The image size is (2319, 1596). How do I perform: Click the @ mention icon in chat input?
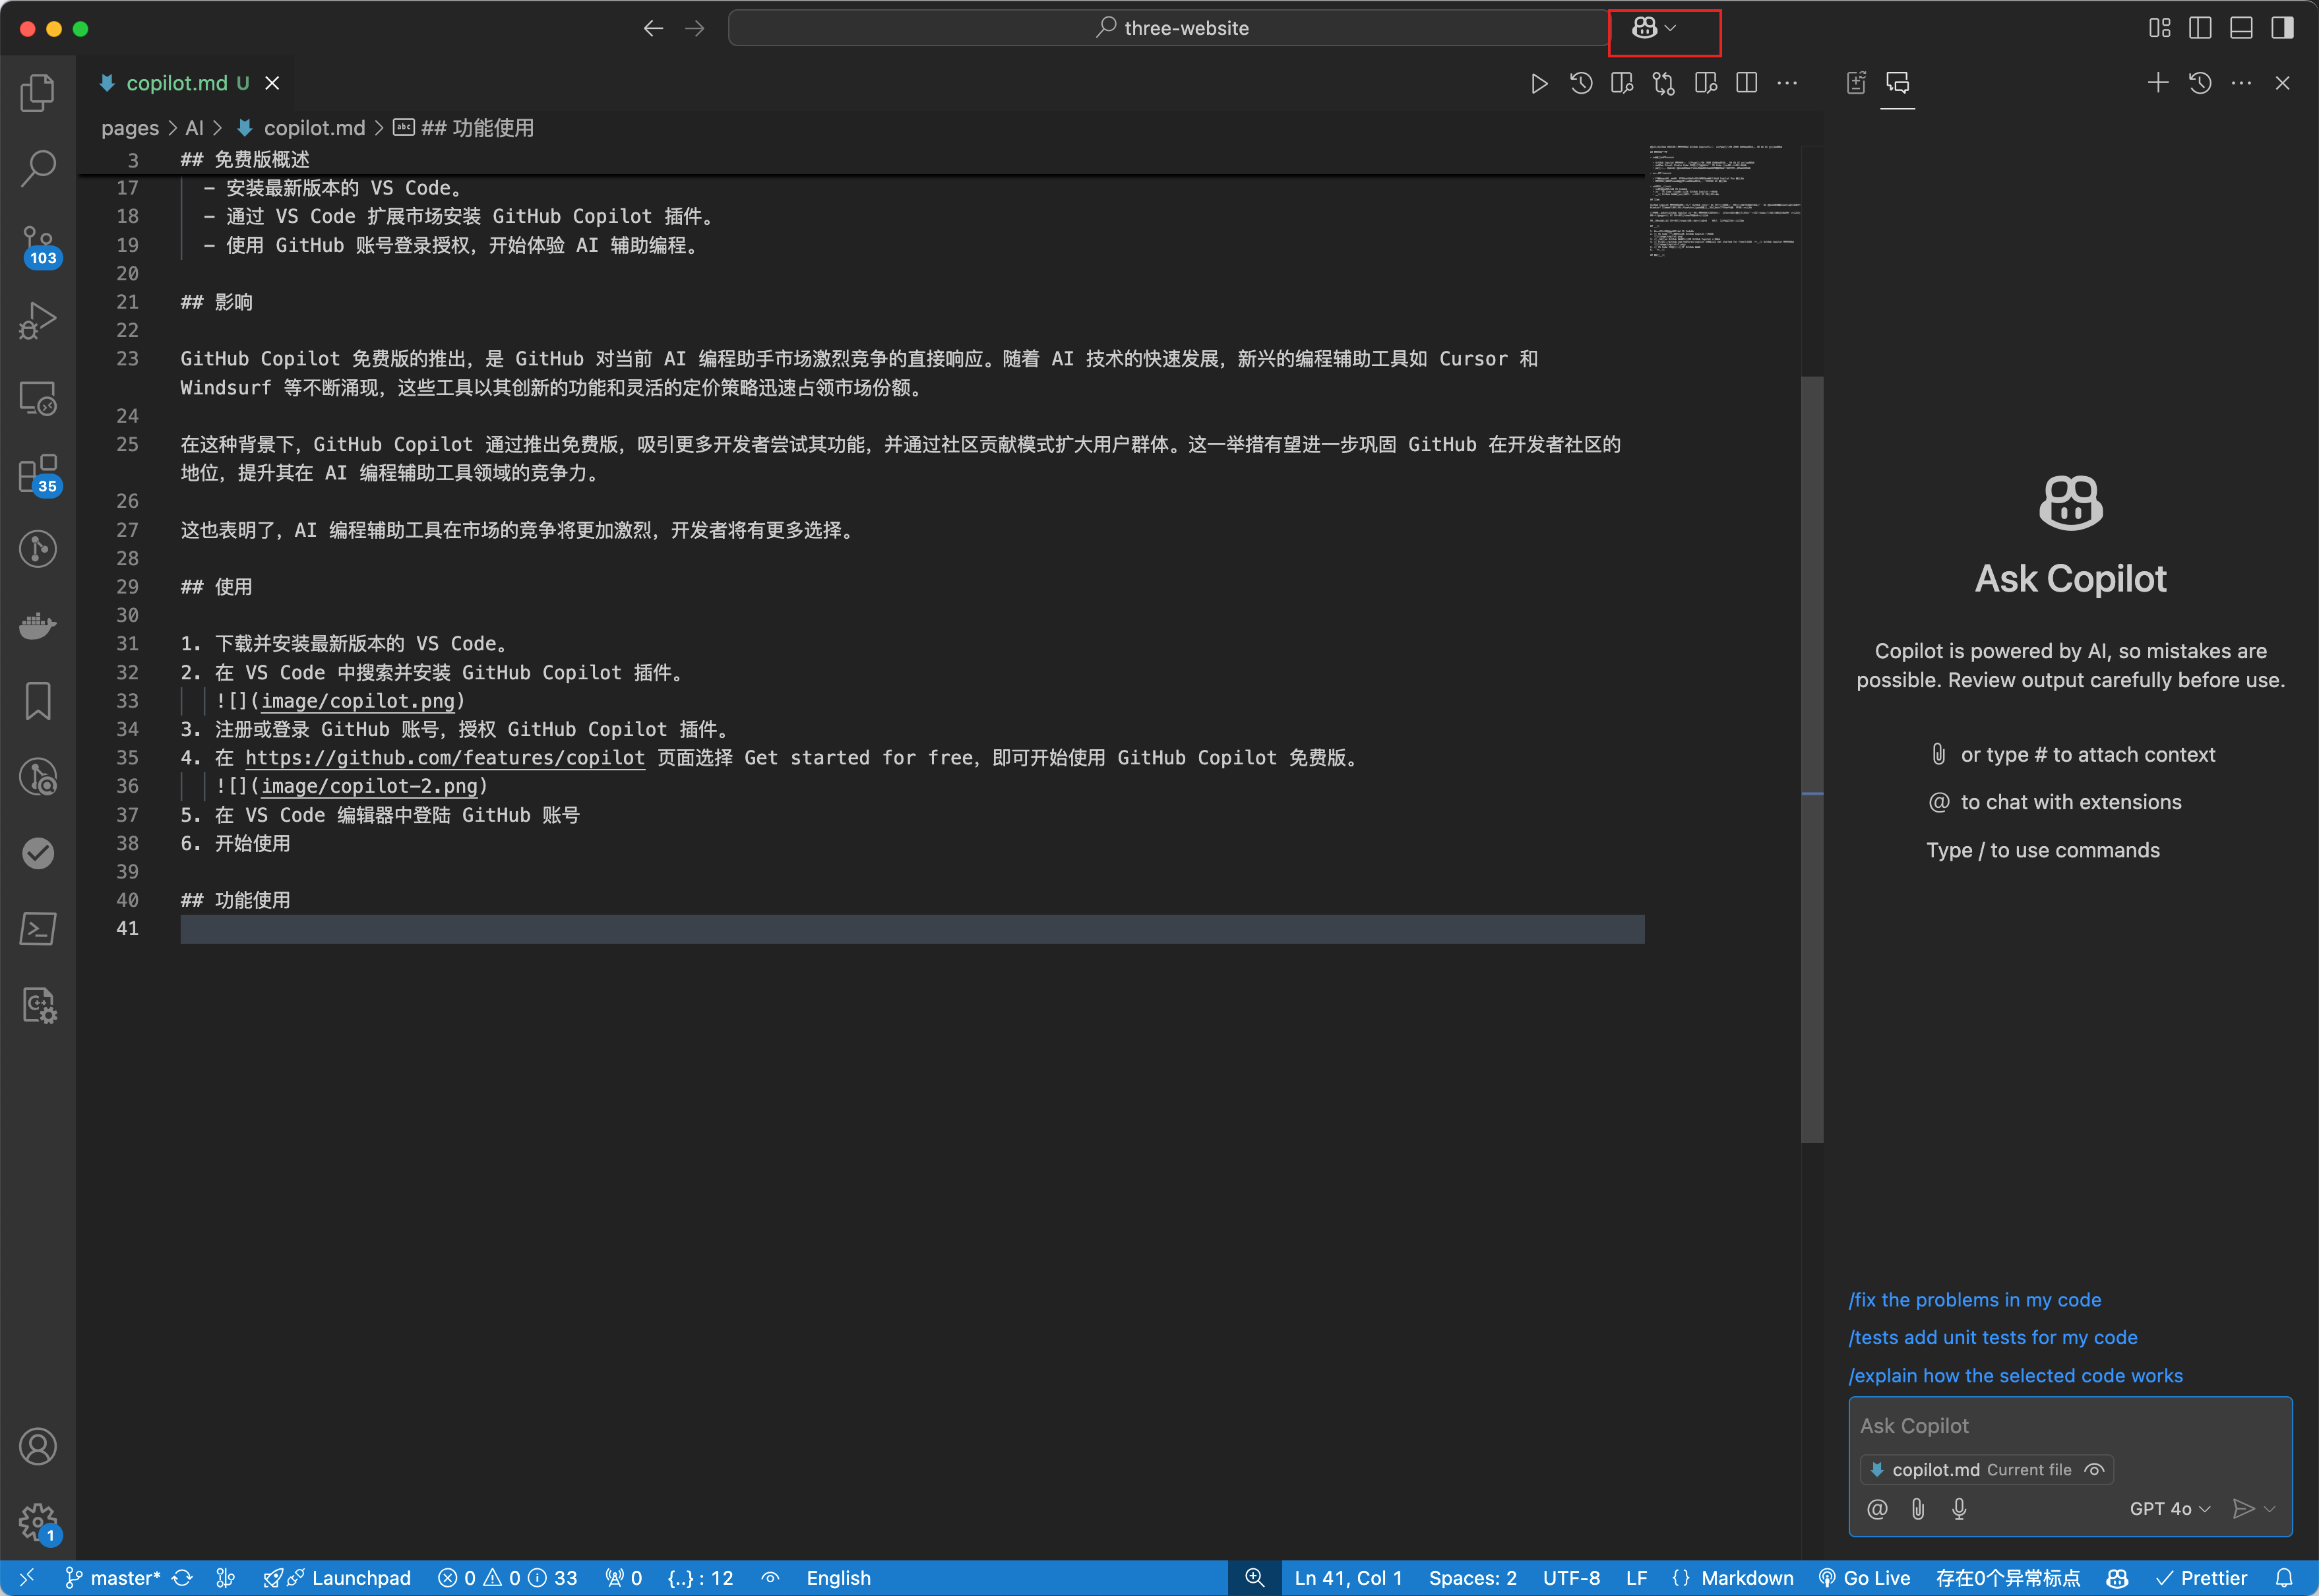[1877, 1509]
